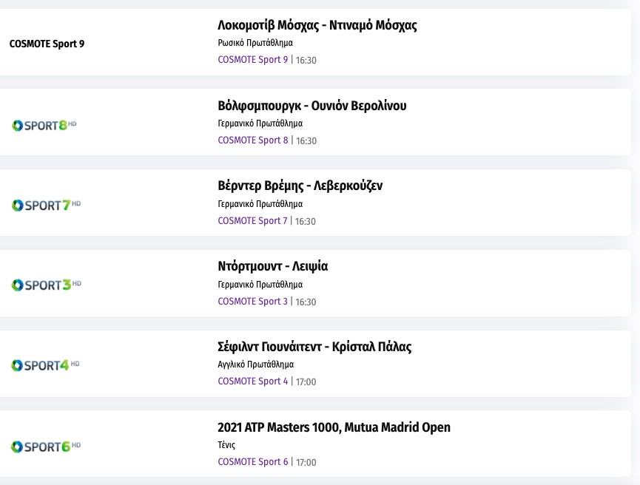Open the Σέφιλντ Γιουνάιτεντ - Κρίσταλ Πάλας match

[x=314, y=347]
